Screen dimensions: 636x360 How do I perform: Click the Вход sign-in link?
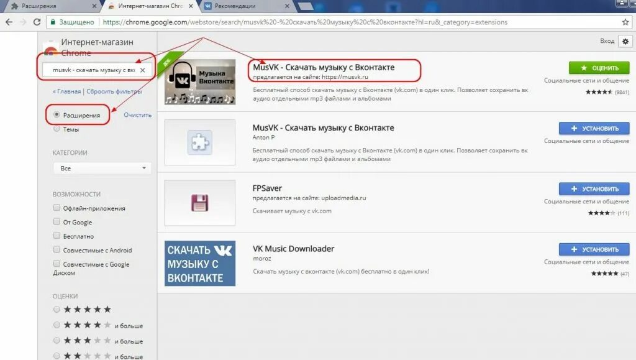point(607,40)
